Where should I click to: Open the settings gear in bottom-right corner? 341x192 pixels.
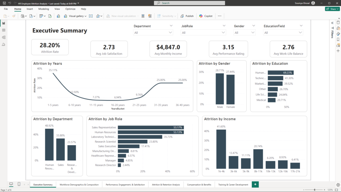[x=338, y=185]
